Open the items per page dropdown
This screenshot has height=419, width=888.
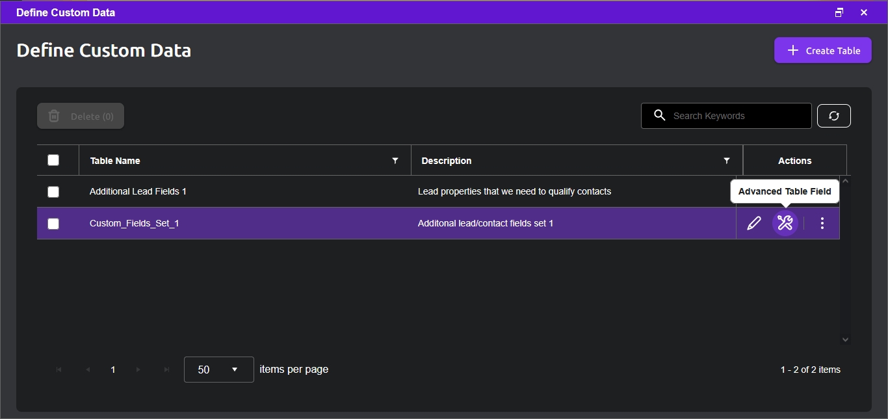(x=219, y=370)
